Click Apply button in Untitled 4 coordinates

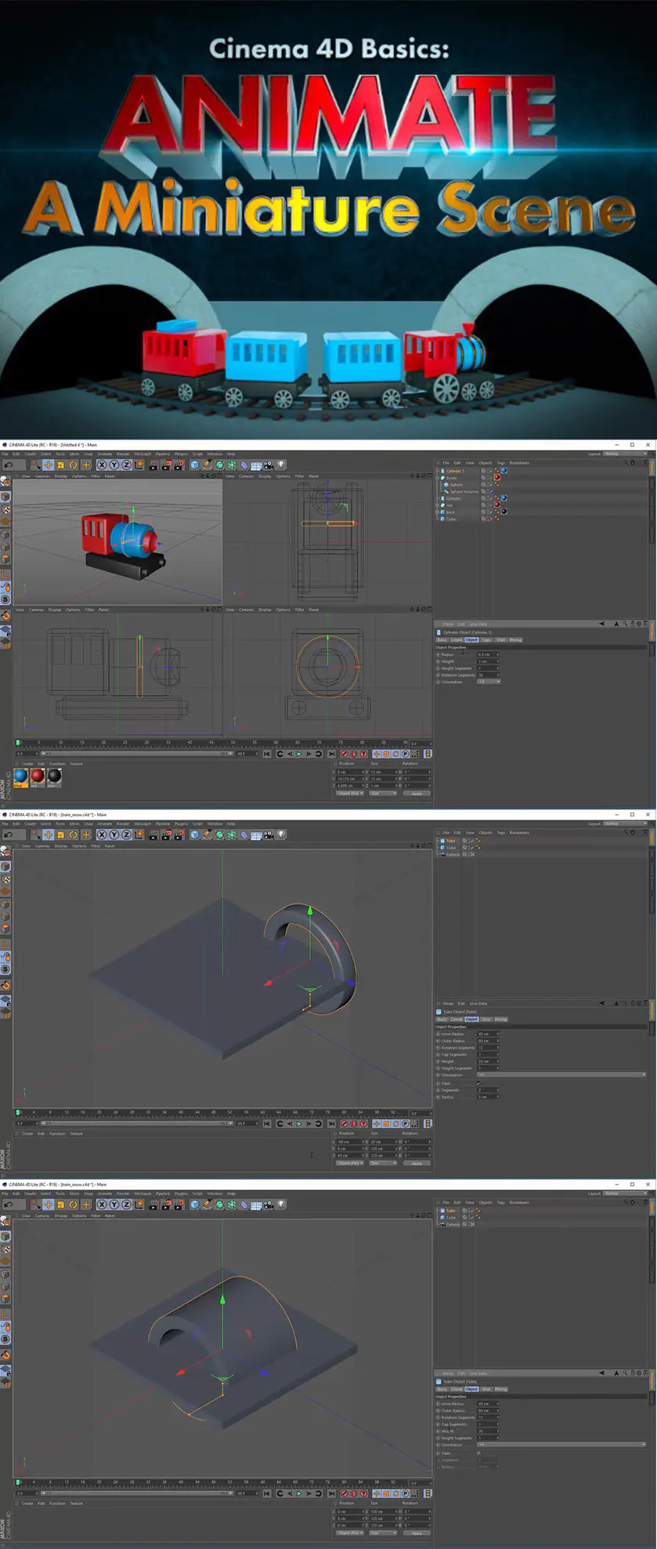(x=417, y=793)
